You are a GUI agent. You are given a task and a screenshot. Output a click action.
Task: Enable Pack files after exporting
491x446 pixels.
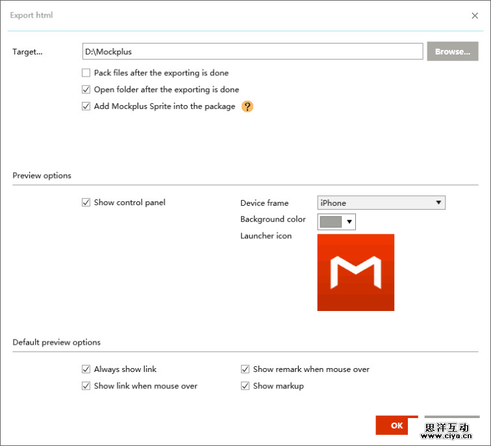click(86, 73)
